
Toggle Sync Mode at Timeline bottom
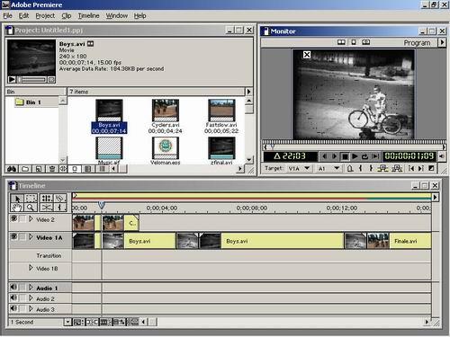pyautogui.click(x=132, y=322)
